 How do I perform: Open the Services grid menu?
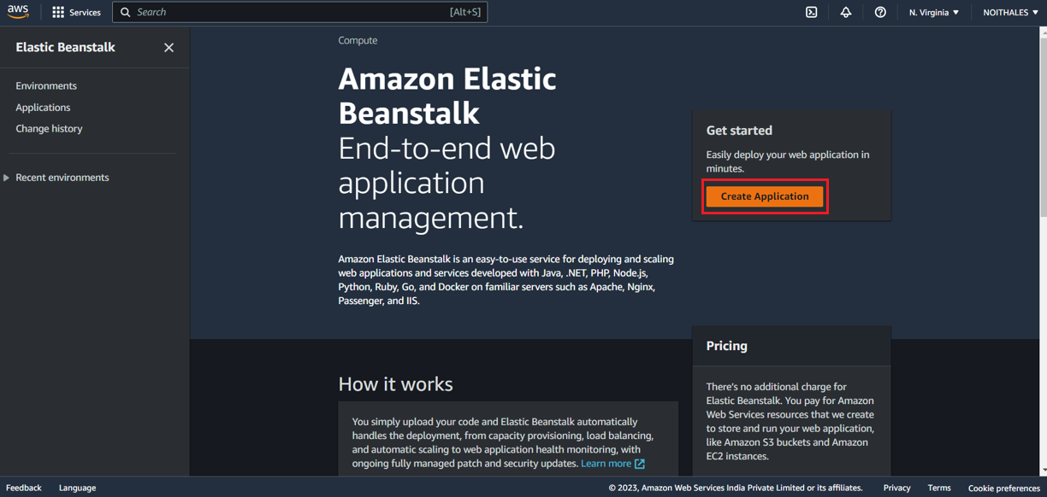pos(76,12)
